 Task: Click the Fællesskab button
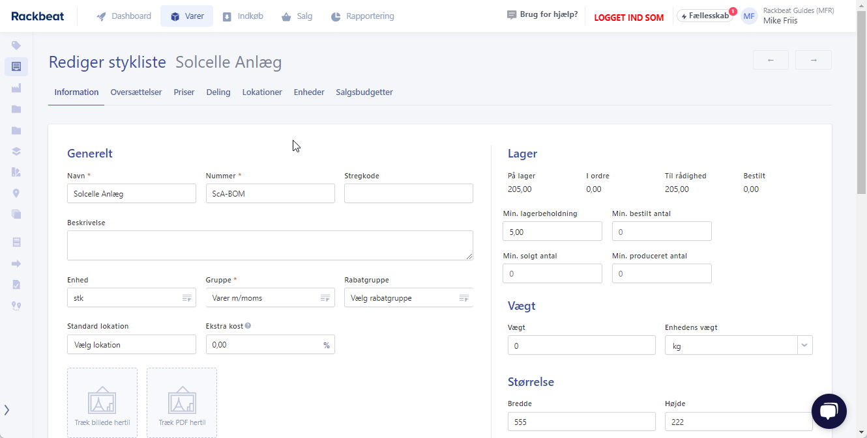pyautogui.click(x=705, y=16)
